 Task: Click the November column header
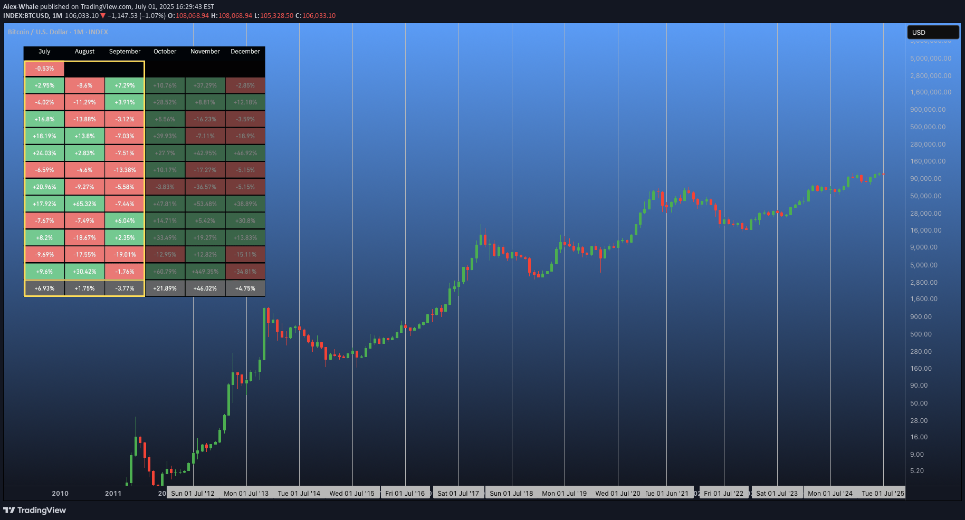[205, 52]
